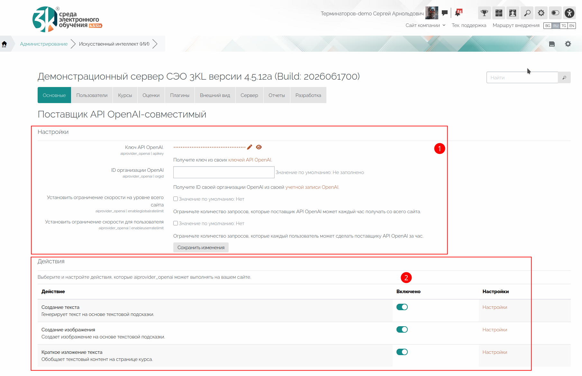Open the 3KL logo homepage
This screenshot has width=582, height=376.
click(67, 19)
